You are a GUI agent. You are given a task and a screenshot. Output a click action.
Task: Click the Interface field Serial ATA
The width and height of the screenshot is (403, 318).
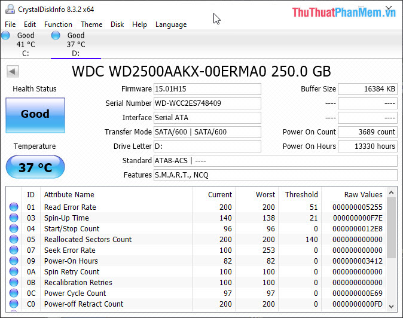[207, 118]
